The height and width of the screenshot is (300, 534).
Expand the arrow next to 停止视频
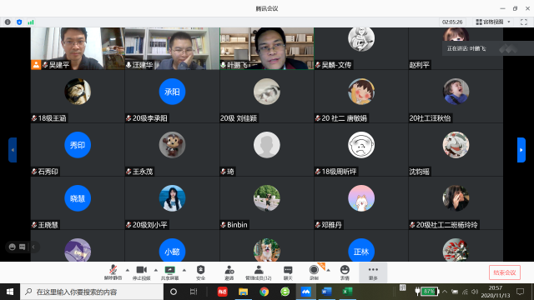(156, 270)
